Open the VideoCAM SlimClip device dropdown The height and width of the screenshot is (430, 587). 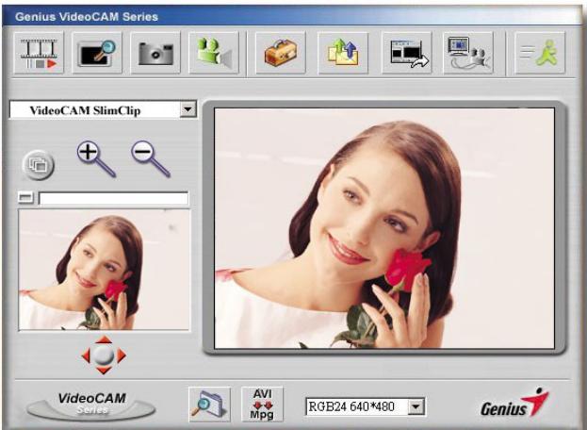tap(188, 109)
